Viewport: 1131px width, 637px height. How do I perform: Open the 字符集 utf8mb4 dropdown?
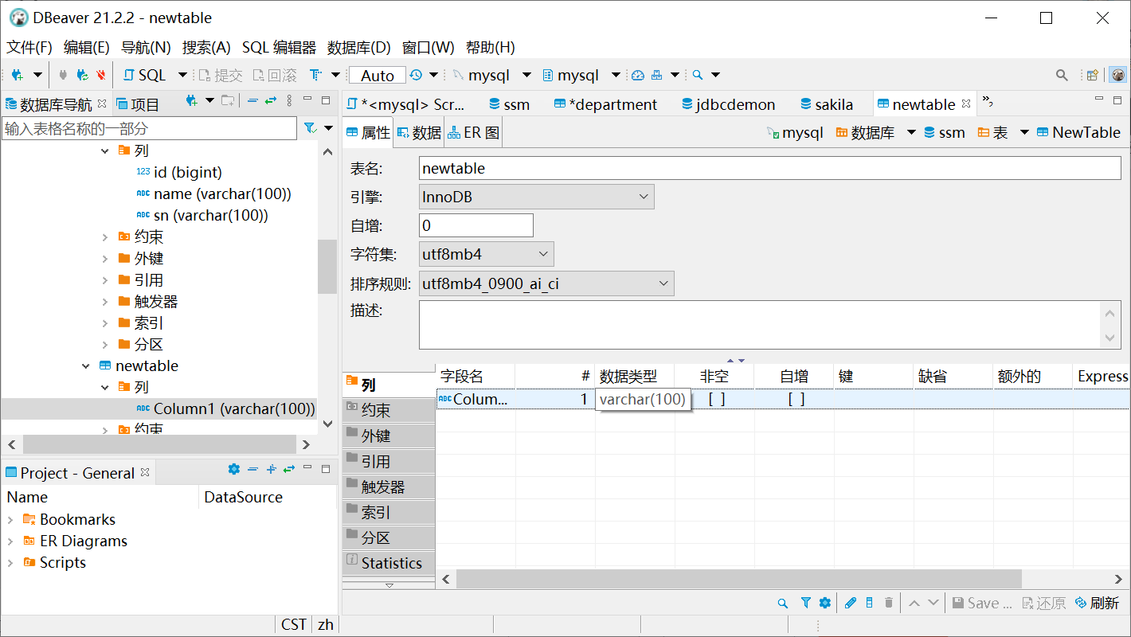[542, 254]
